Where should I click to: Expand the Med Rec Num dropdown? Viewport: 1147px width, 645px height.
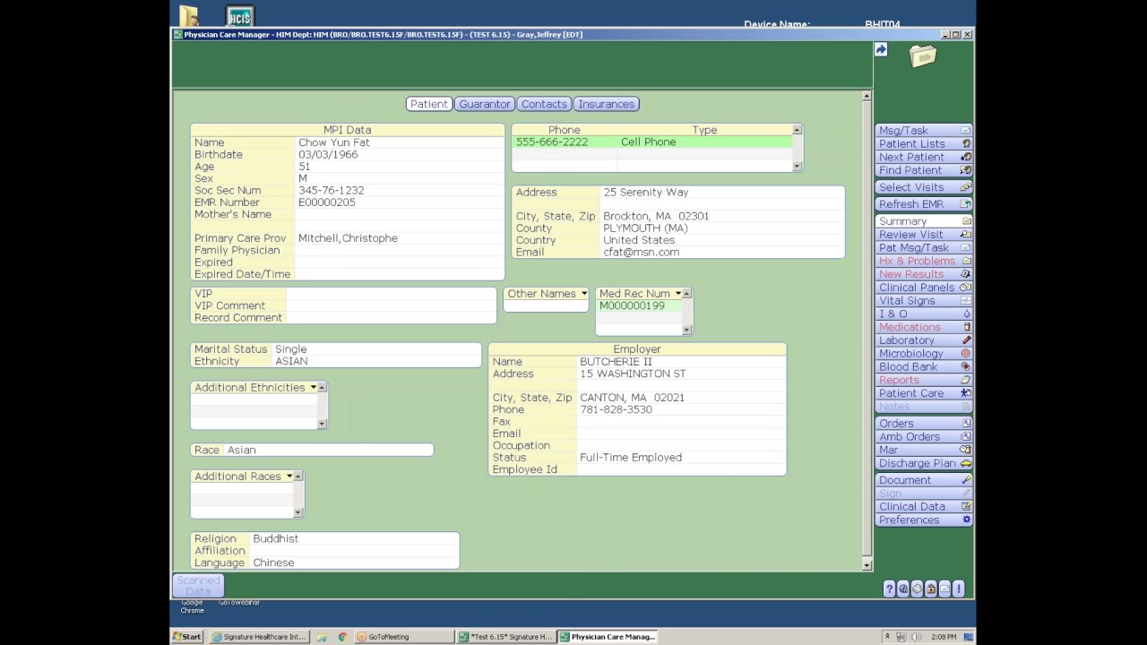click(677, 294)
